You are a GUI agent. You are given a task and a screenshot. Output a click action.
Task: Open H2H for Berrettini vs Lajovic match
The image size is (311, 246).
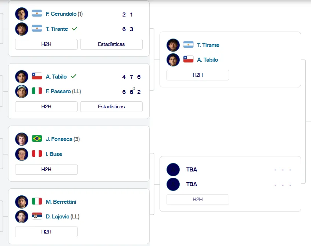(x=46, y=232)
